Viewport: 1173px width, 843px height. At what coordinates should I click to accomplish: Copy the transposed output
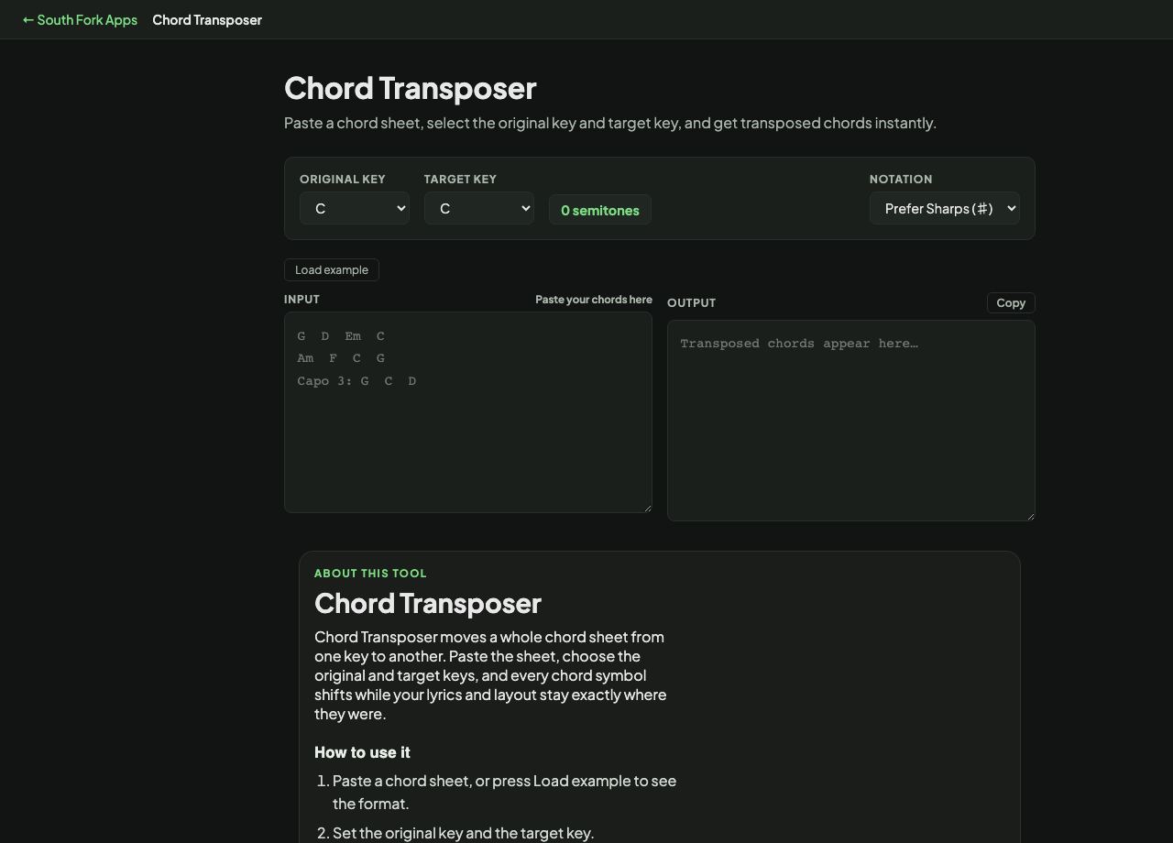[x=1011, y=302]
